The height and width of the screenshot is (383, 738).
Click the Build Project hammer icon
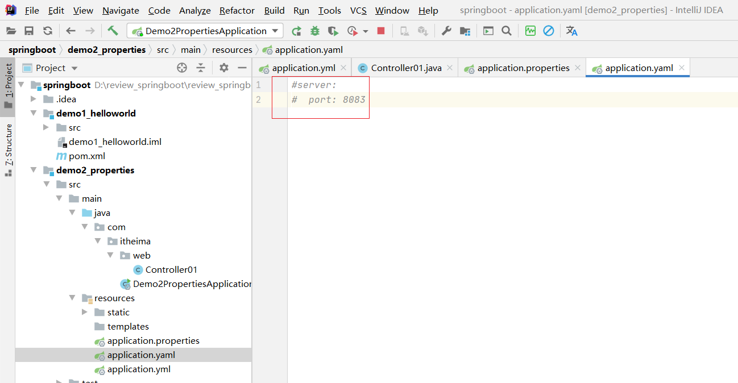click(113, 31)
